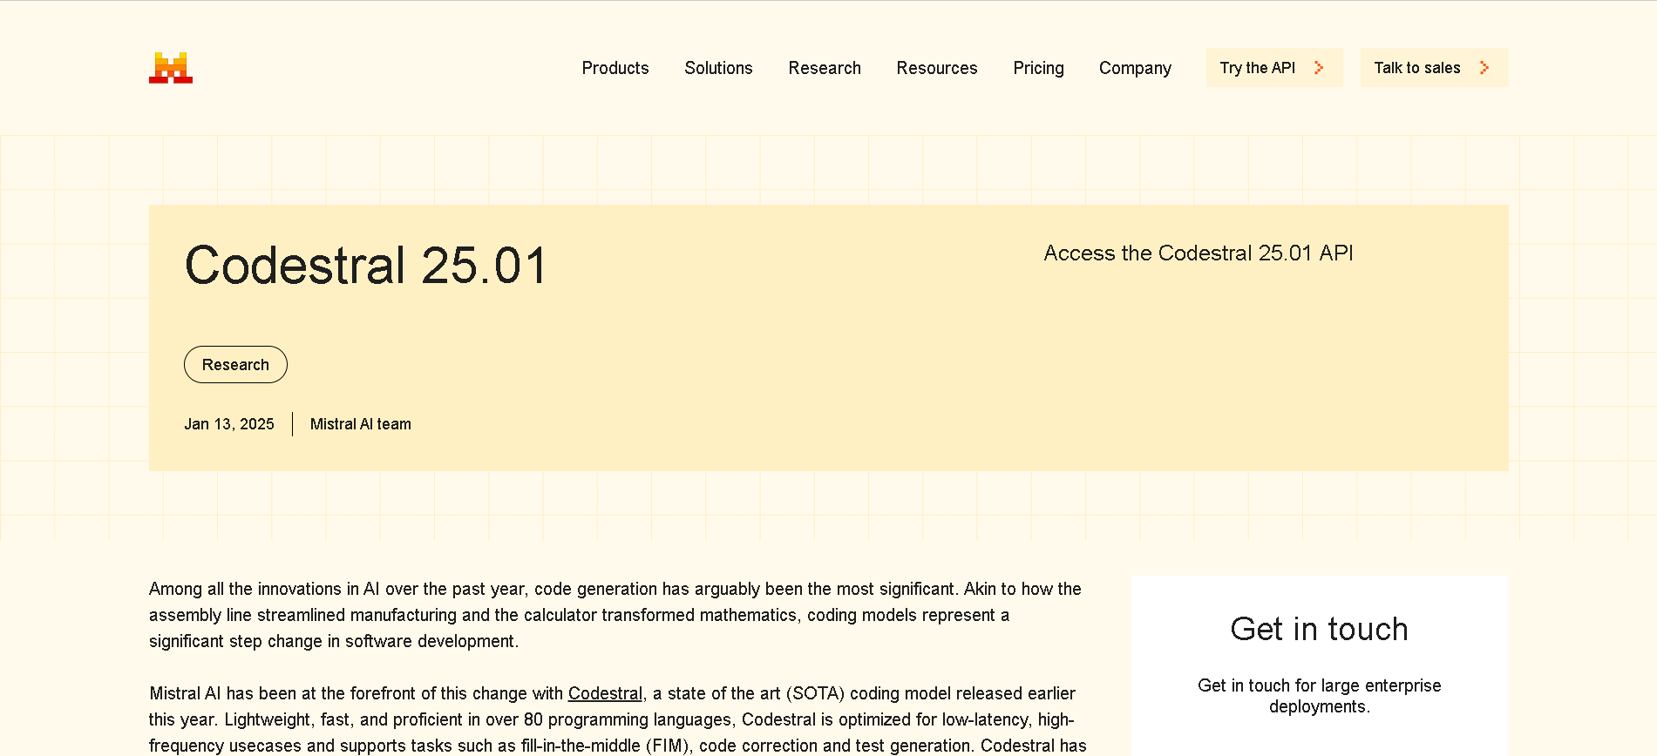Open the Solutions menu
Screen dimensions: 1657x756
[718, 68]
